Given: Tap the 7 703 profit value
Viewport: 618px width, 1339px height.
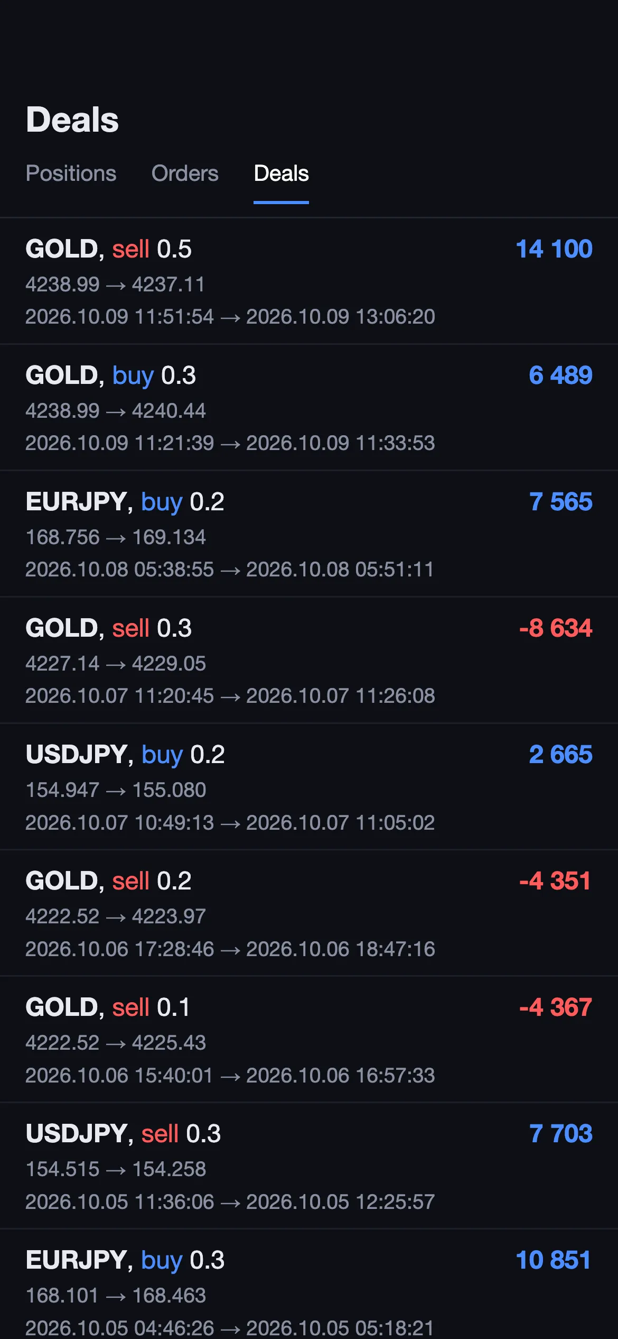Looking at the screenshot, I should click(x=560, y=1134).
